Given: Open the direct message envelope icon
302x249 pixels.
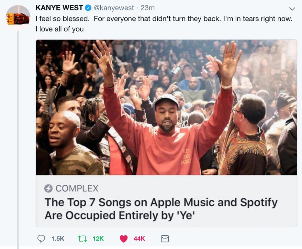Looking at the screenshot, I should click(x=165, y=239).
